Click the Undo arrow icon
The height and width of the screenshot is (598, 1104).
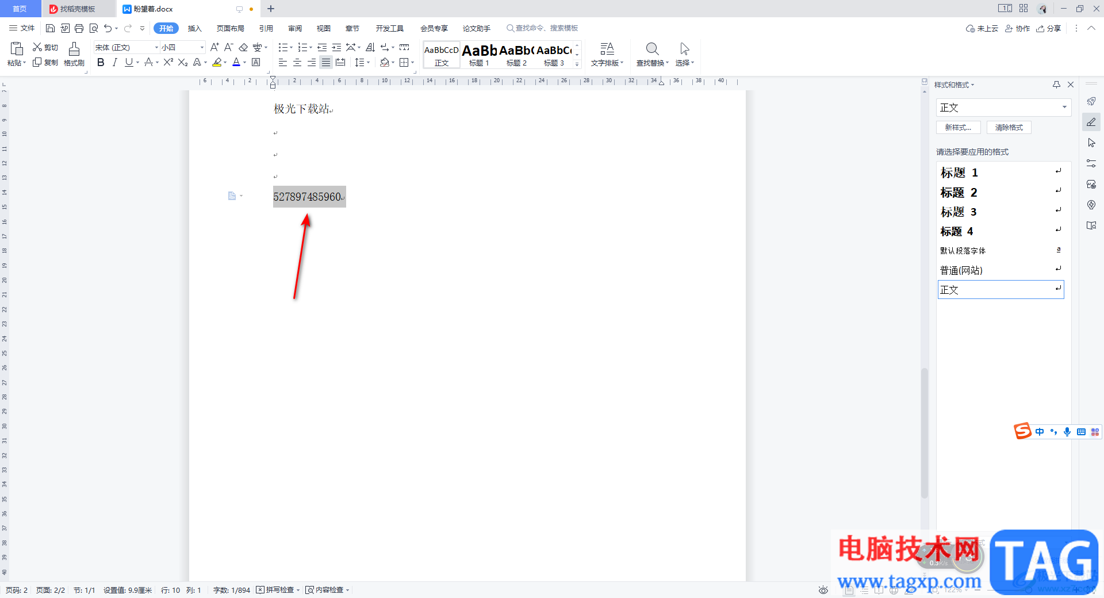pos(108,28)
